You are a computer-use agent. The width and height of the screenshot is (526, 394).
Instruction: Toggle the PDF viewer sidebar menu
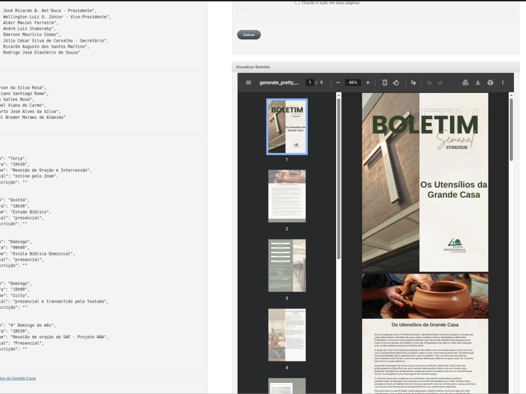(x=249, y=82)
